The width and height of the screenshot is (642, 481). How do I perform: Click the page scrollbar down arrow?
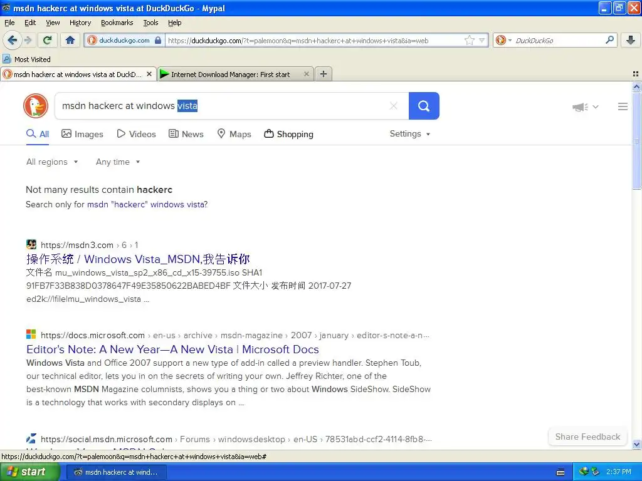pyautogui.click(x=636, y=444)
